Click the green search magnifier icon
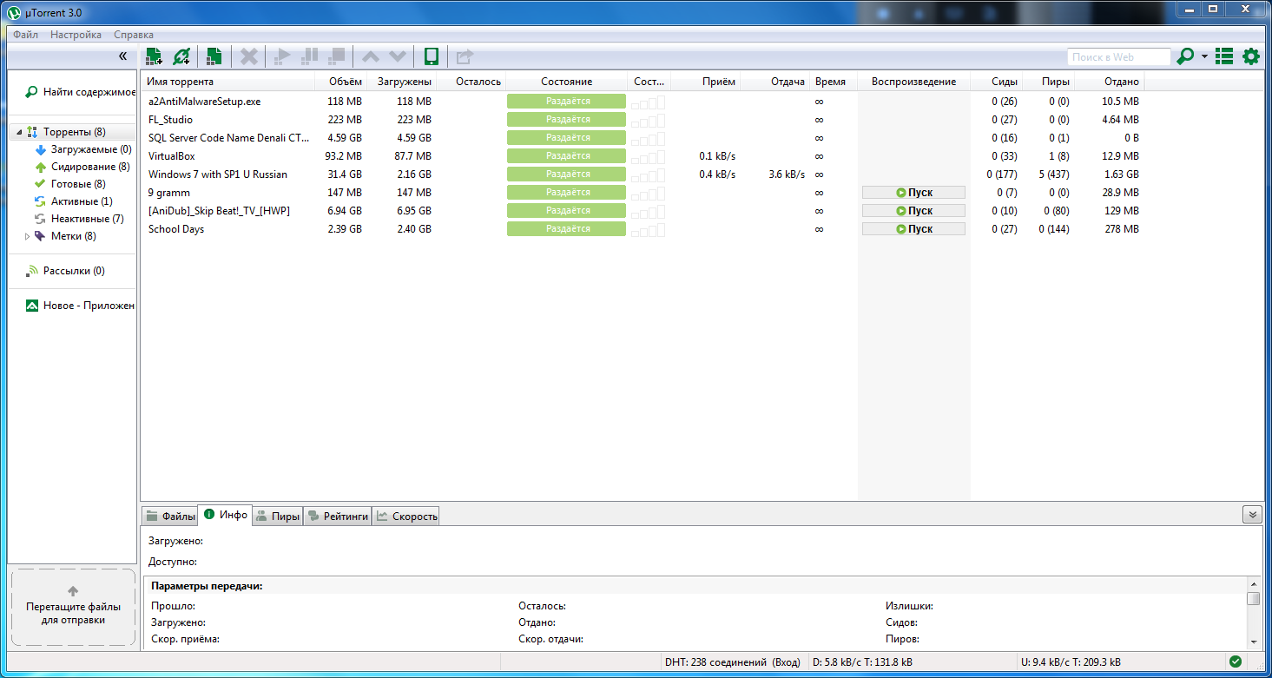The image size is (1272, 678). click(x=1185, y=56)
